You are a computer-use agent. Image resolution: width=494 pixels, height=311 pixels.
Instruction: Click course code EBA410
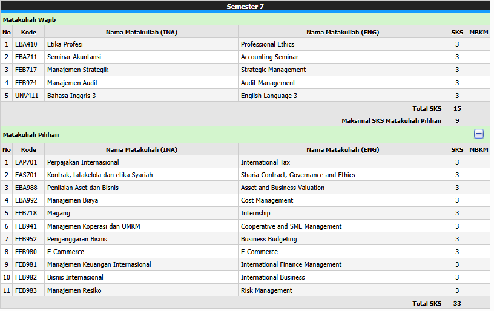click(x=25, y=44)
